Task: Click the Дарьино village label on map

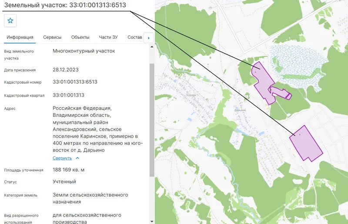Action: 240,110
